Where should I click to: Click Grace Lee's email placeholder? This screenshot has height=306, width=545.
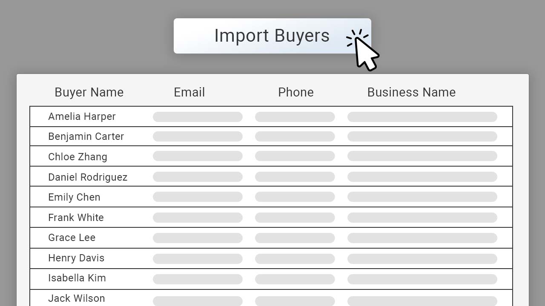tap(198, 238)
